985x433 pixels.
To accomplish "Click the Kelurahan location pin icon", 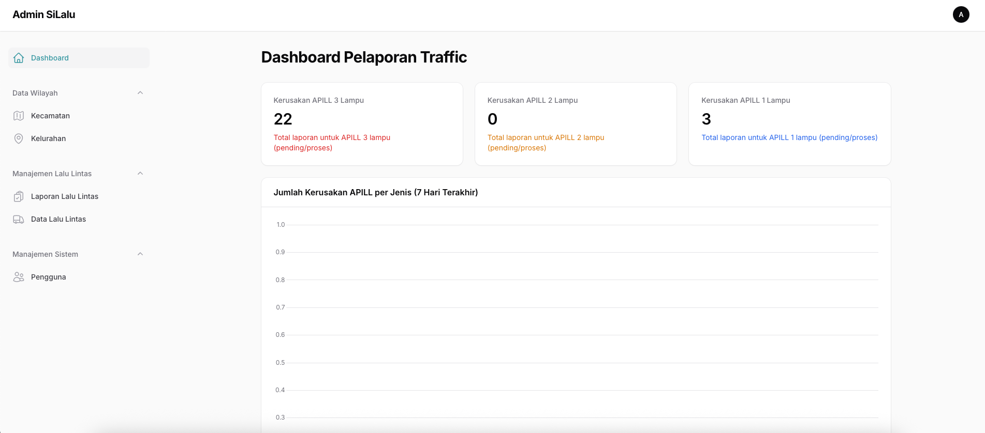I will [x=19, y=138].
